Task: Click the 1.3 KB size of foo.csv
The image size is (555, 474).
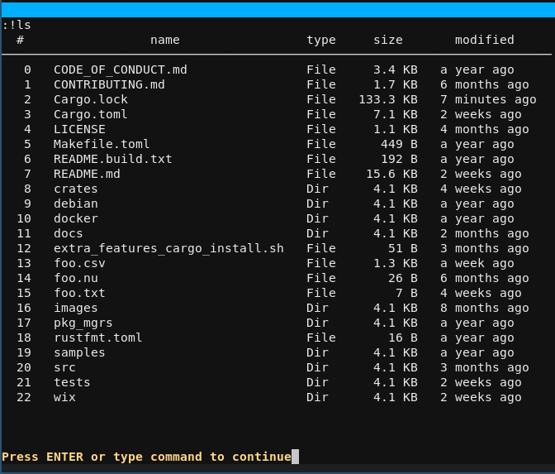Action: [x=396, y=263]
